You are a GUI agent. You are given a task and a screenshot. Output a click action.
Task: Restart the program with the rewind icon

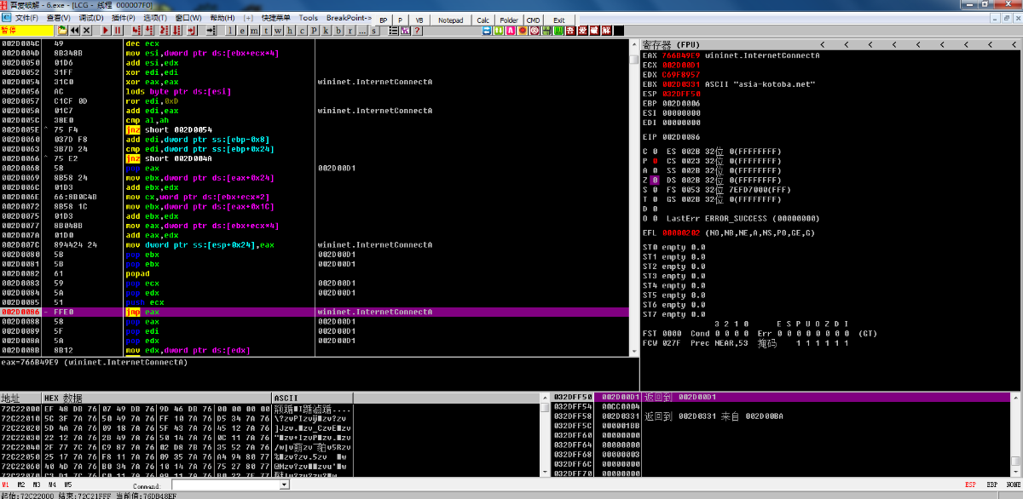coord(73,31)
